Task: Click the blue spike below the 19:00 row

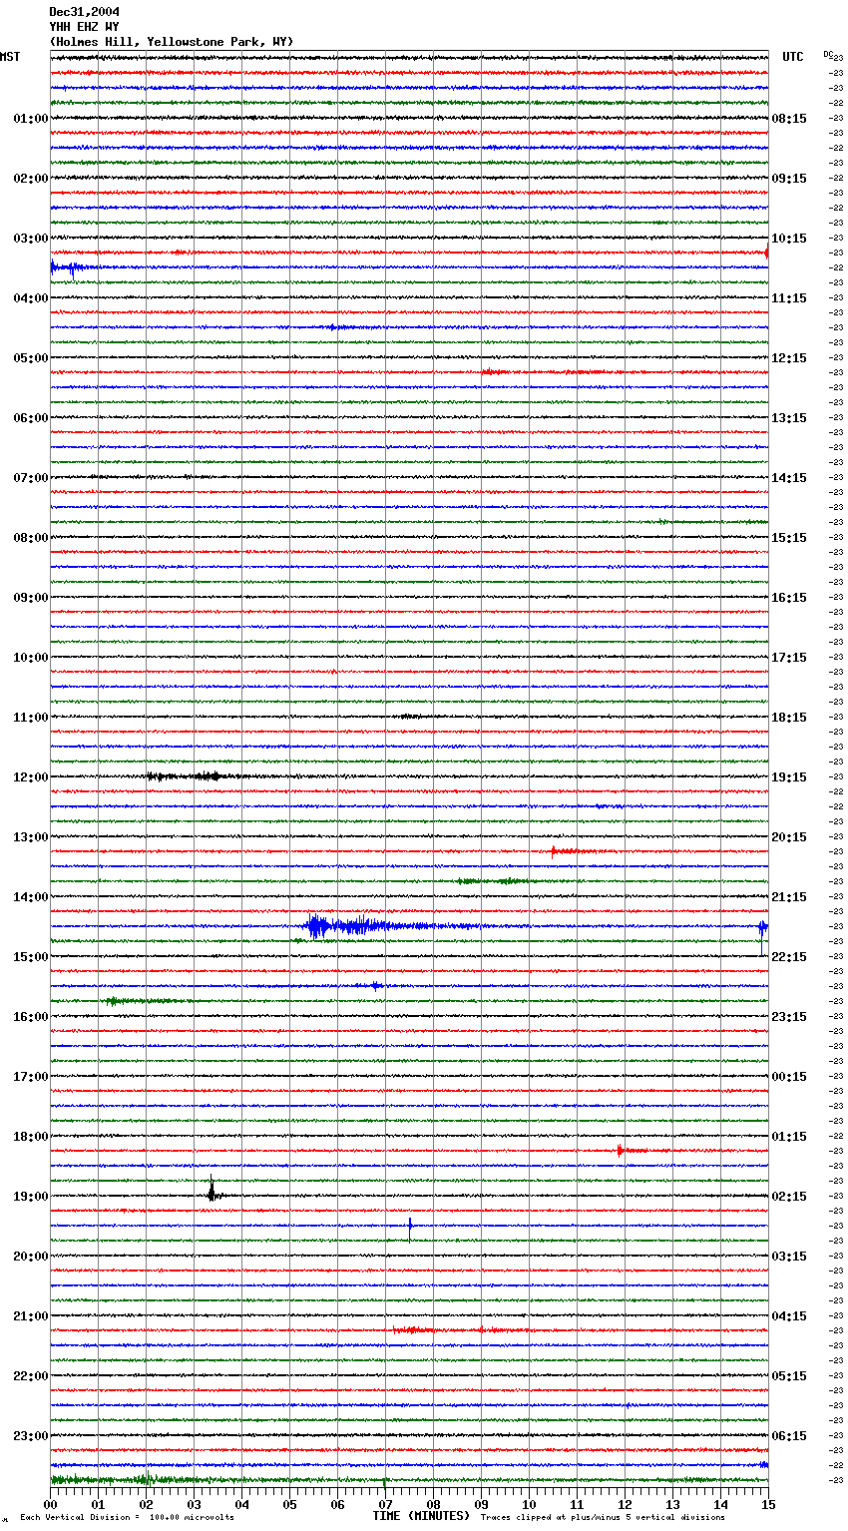Action: [410, 1228]
